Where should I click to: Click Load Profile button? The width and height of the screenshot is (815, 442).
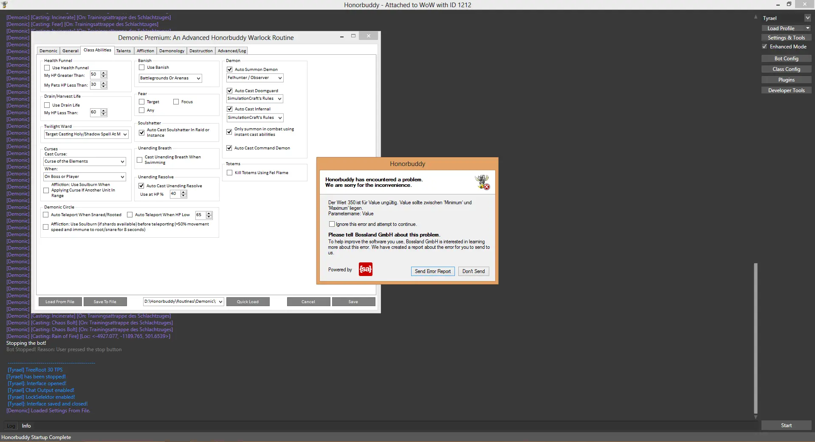point(783,28)
